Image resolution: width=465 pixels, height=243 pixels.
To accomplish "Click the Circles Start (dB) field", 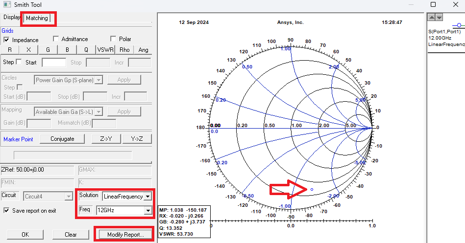I will 39,96.
